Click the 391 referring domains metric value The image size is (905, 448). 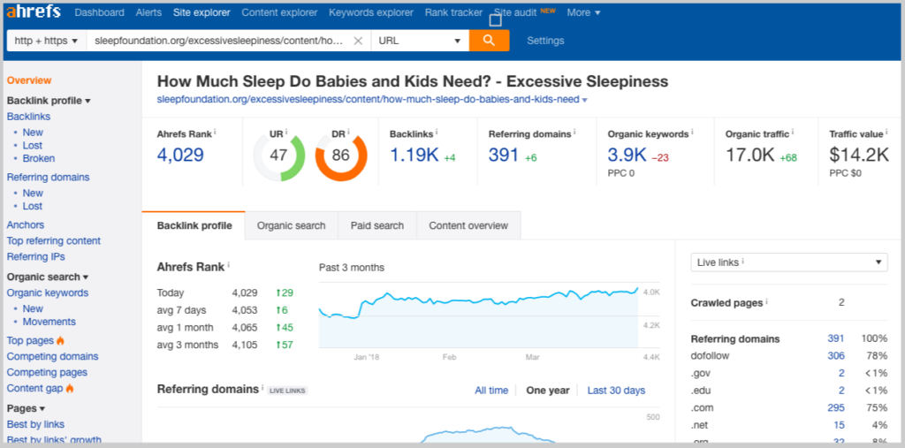click(504, 155)
